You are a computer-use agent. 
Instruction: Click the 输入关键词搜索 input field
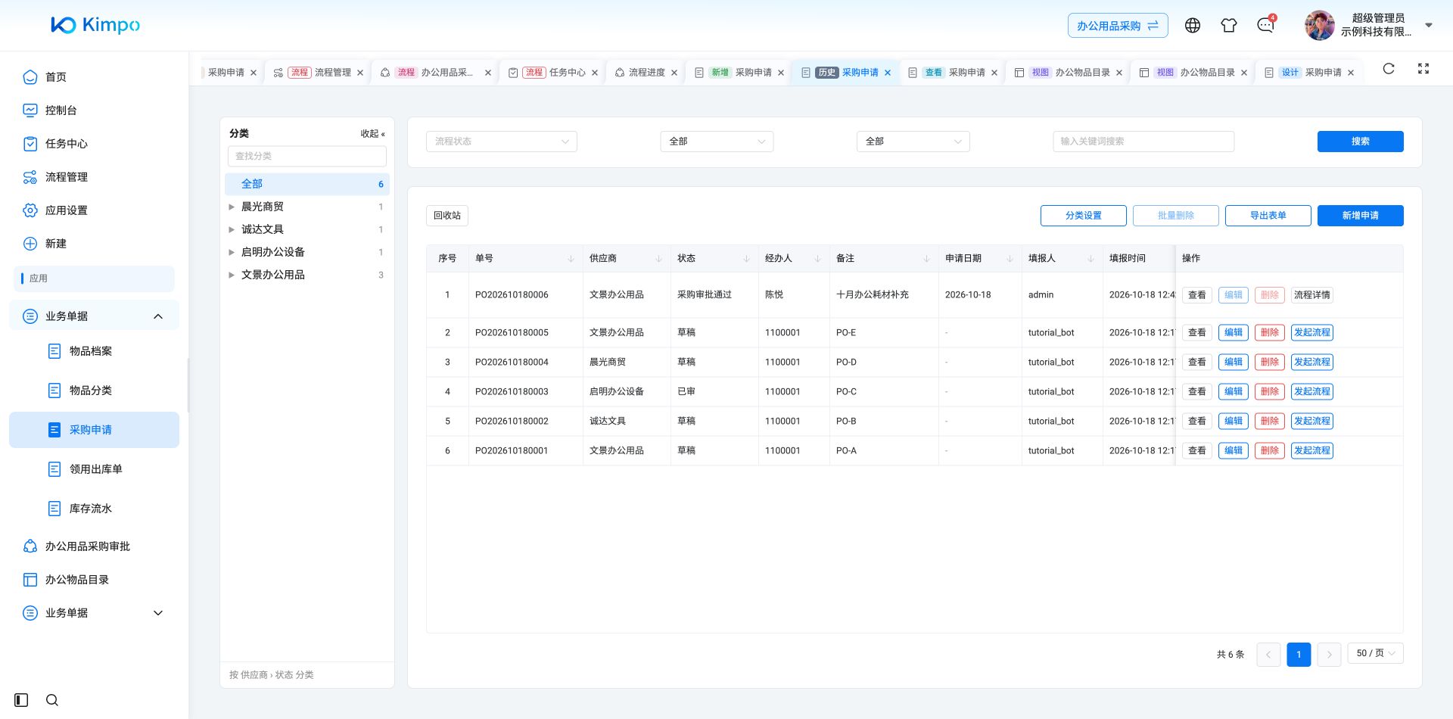tap(1143, 142)
